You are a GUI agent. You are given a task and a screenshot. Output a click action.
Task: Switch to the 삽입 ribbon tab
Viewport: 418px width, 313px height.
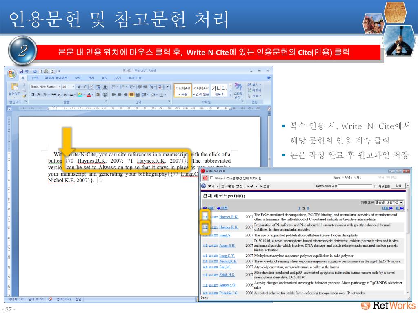coord(35,78)
